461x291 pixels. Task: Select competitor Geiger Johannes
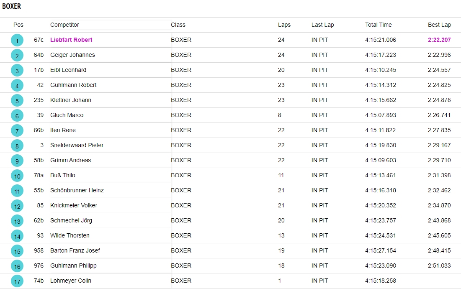tap(72, 55)
